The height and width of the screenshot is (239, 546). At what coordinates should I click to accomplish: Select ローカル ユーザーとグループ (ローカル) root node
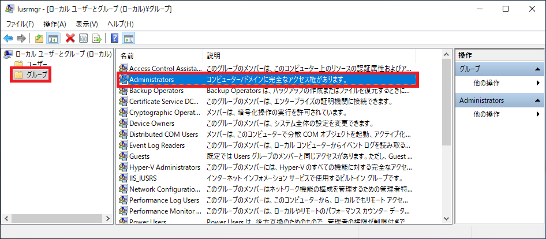click(x=63, y=54)
